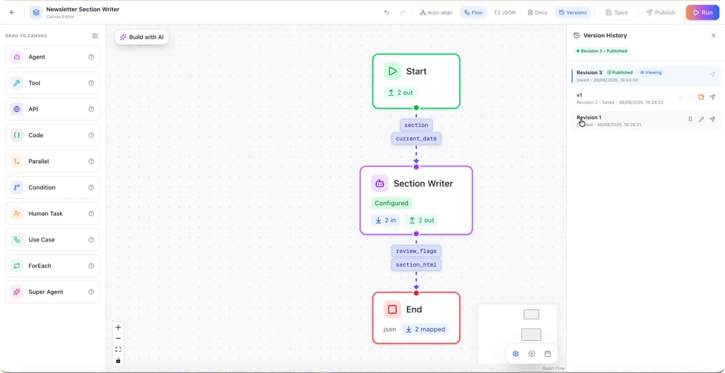Select the End node
The height and width of the screenshot is (373, 725).
[416, 318]
